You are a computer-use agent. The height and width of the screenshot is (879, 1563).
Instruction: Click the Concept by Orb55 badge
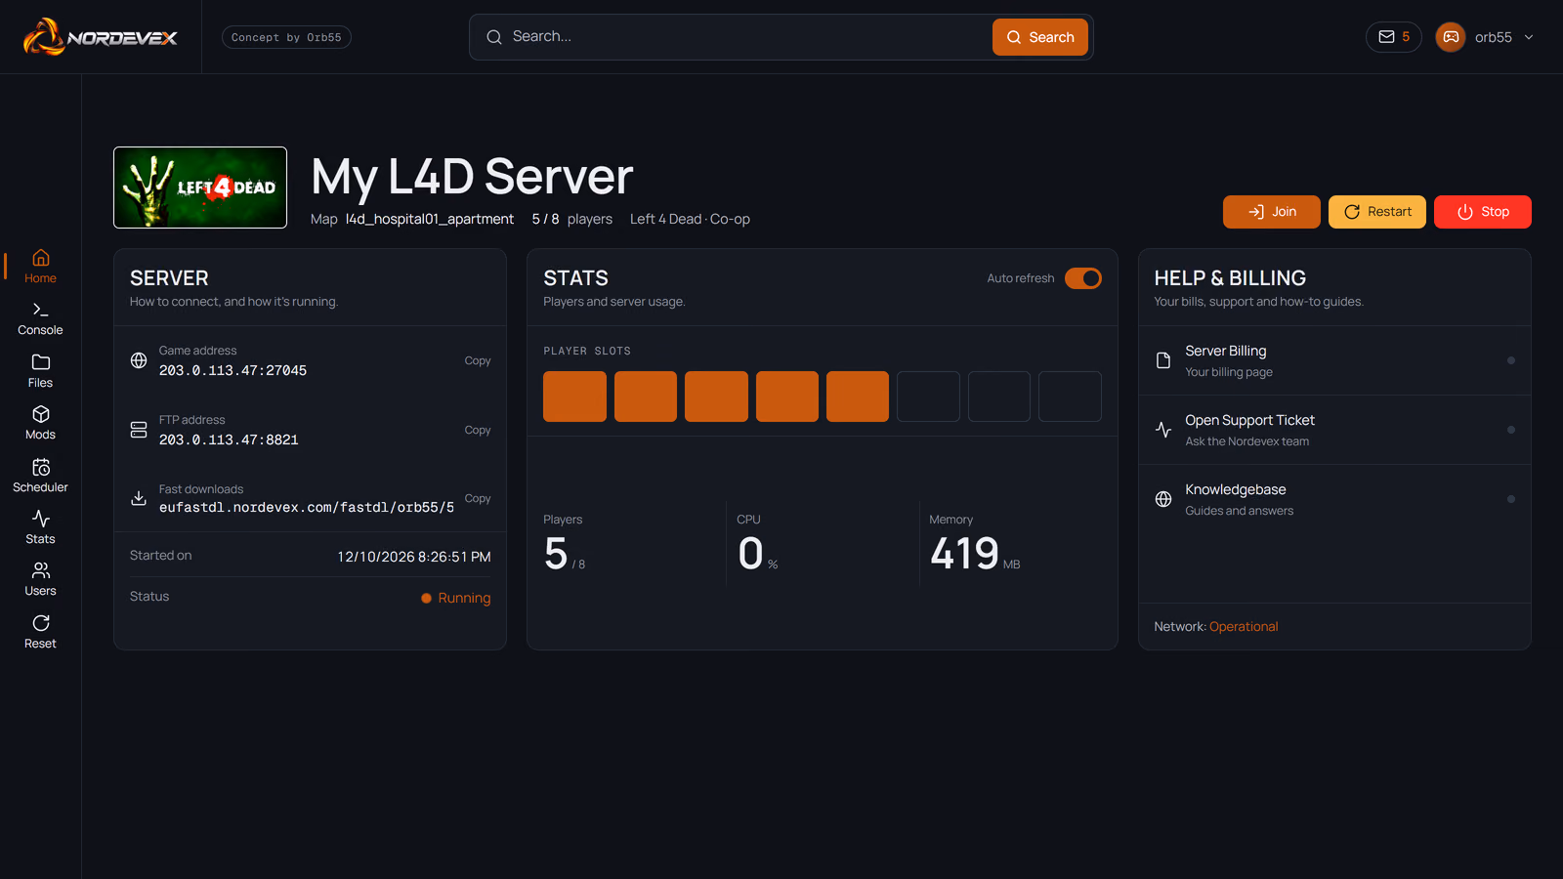click(x=286, y=37)
